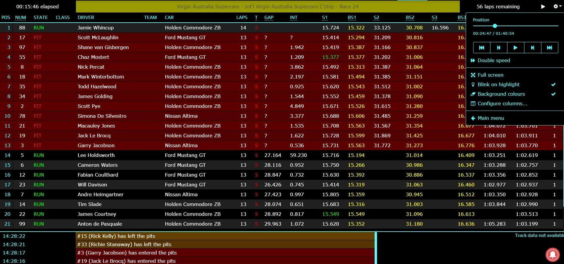Select driver Chaz Mostert
The width and height of the screenshot is (564, 264).
click(93, 57)
